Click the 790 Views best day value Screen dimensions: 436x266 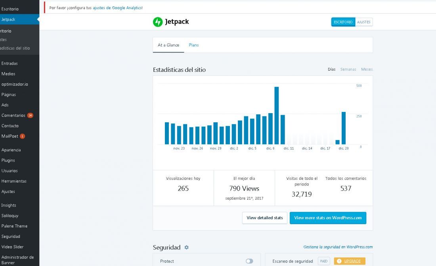pos(244,189)
